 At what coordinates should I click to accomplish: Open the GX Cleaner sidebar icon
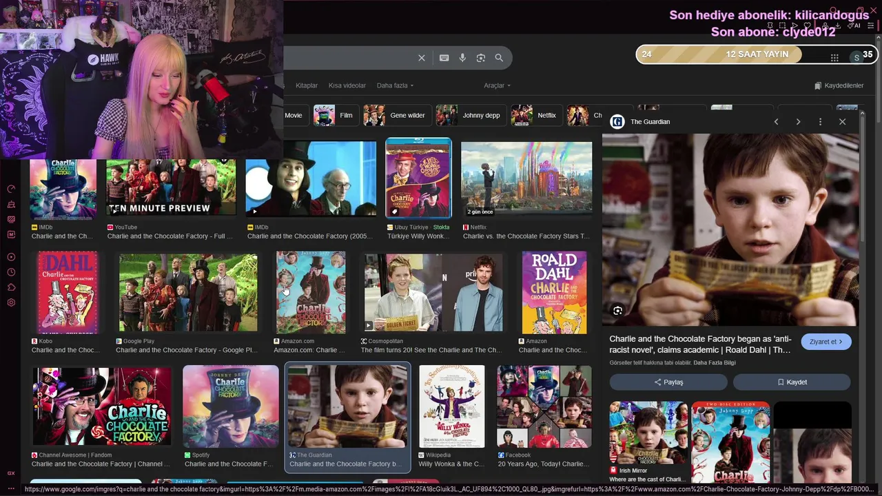tap(11, 205)
